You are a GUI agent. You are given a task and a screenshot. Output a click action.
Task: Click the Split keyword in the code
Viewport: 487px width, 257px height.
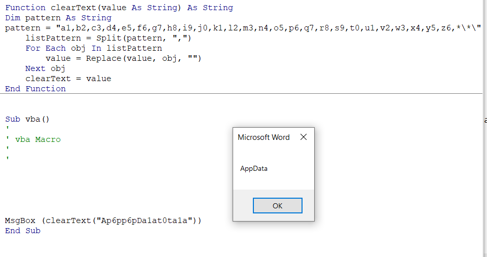pos(108,38)
